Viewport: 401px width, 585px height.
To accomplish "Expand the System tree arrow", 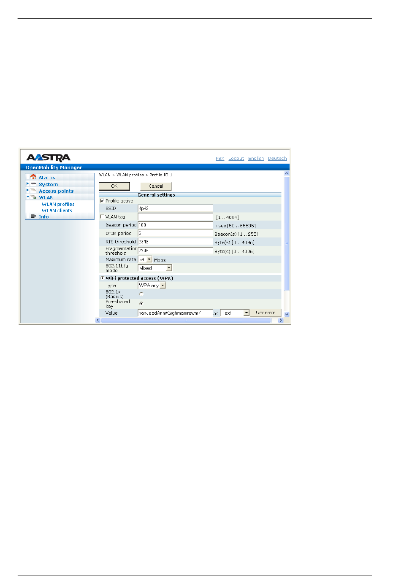I will click(28, 184).
